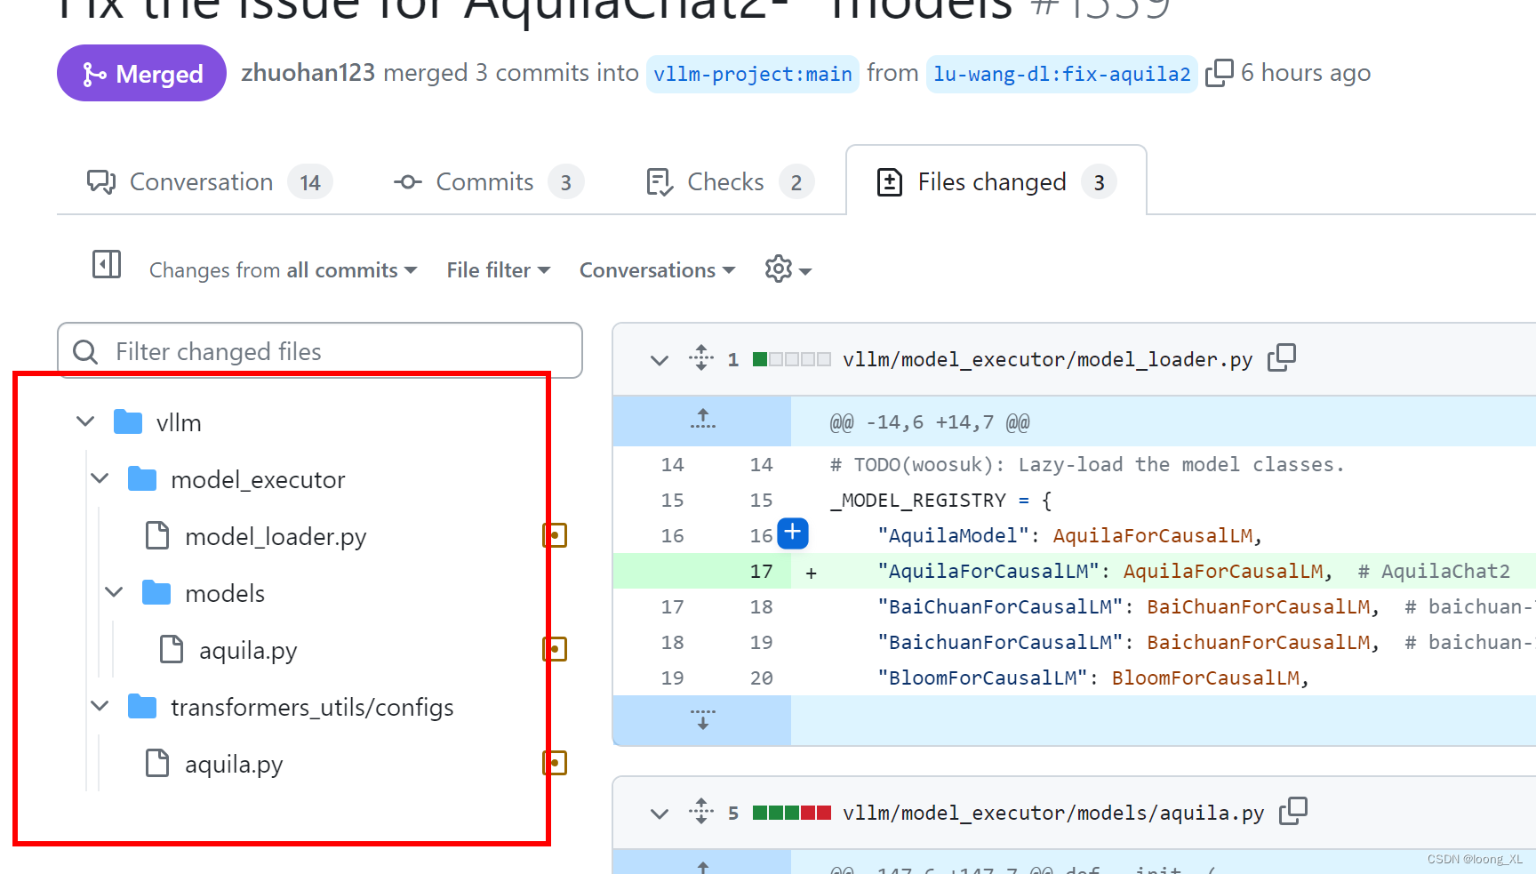This screenshot has height=874, width=1536.
Task: Switch to the Commits tab
Action: click(488, 182)
